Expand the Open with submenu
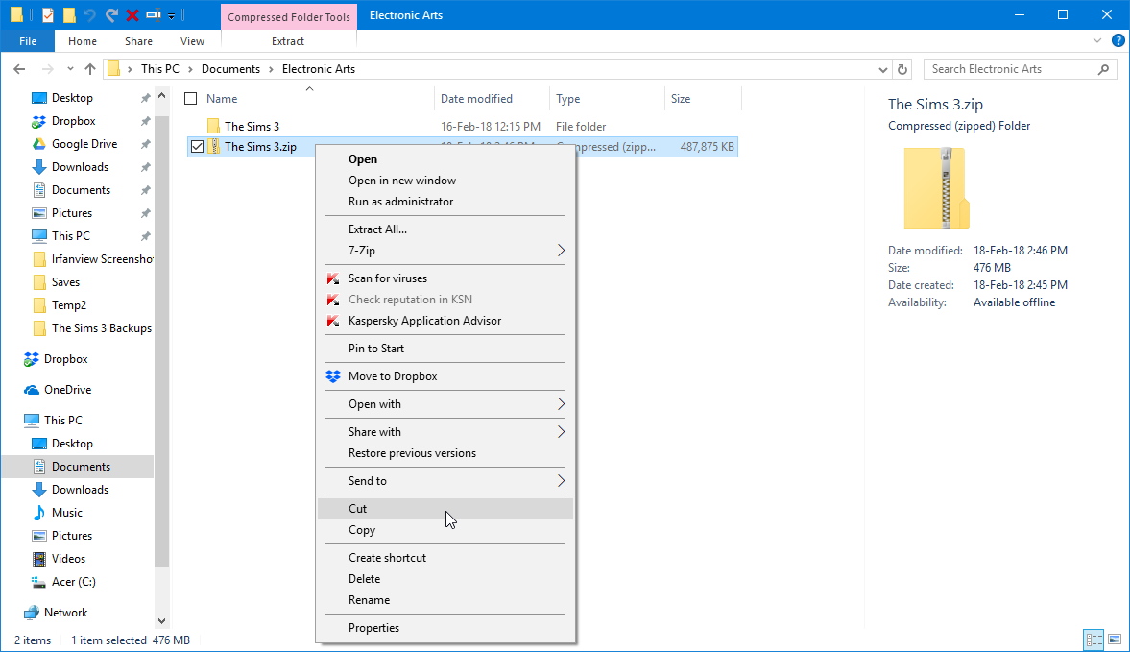The width and height of the screenshot is (1130, 652). point(561,404)
